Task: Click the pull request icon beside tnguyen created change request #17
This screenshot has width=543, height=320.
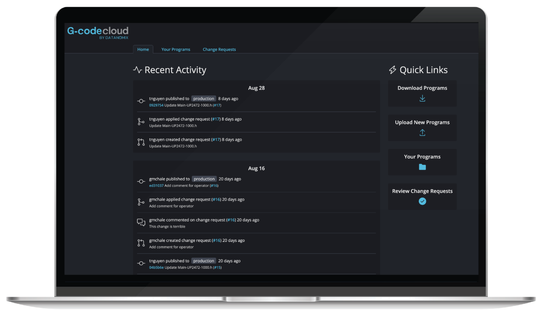Action: (141, 142)
